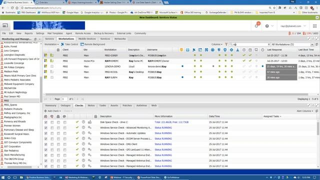Open the Workstation dropdown in the toolbar
The height and width of the screenshot is (180, 320).
51,44
